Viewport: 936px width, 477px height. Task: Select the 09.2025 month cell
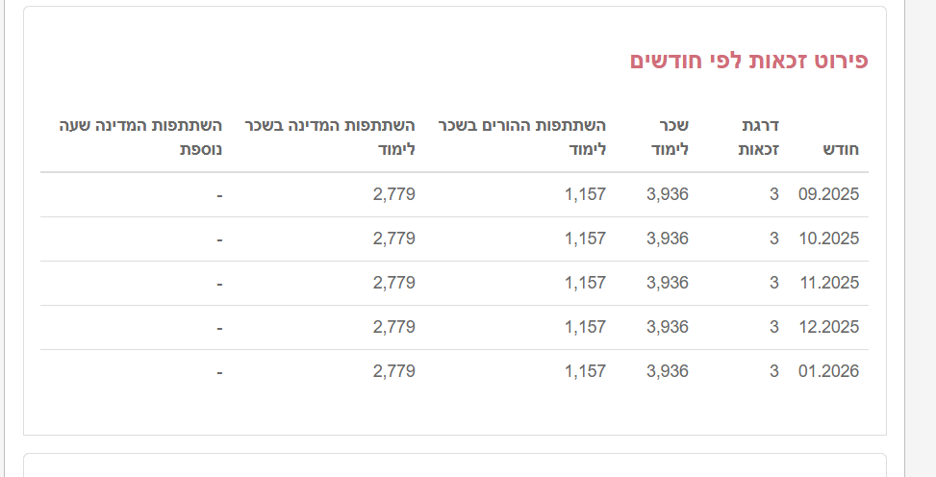[x=828, y=194]
